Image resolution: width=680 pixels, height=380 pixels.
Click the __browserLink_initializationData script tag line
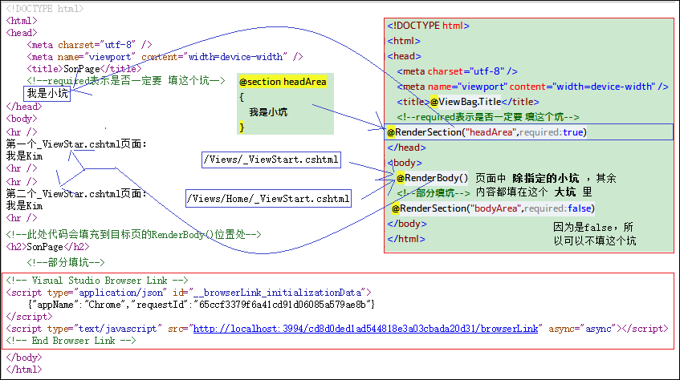pyautogui.click(x=189, y=293)
